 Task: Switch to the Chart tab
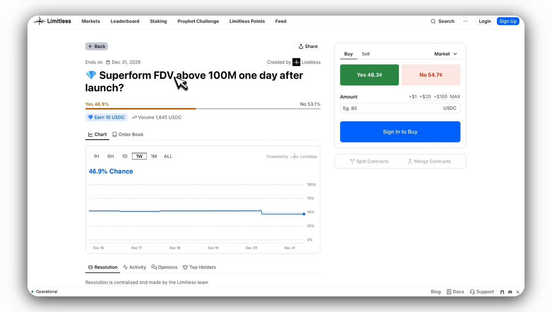97,135
